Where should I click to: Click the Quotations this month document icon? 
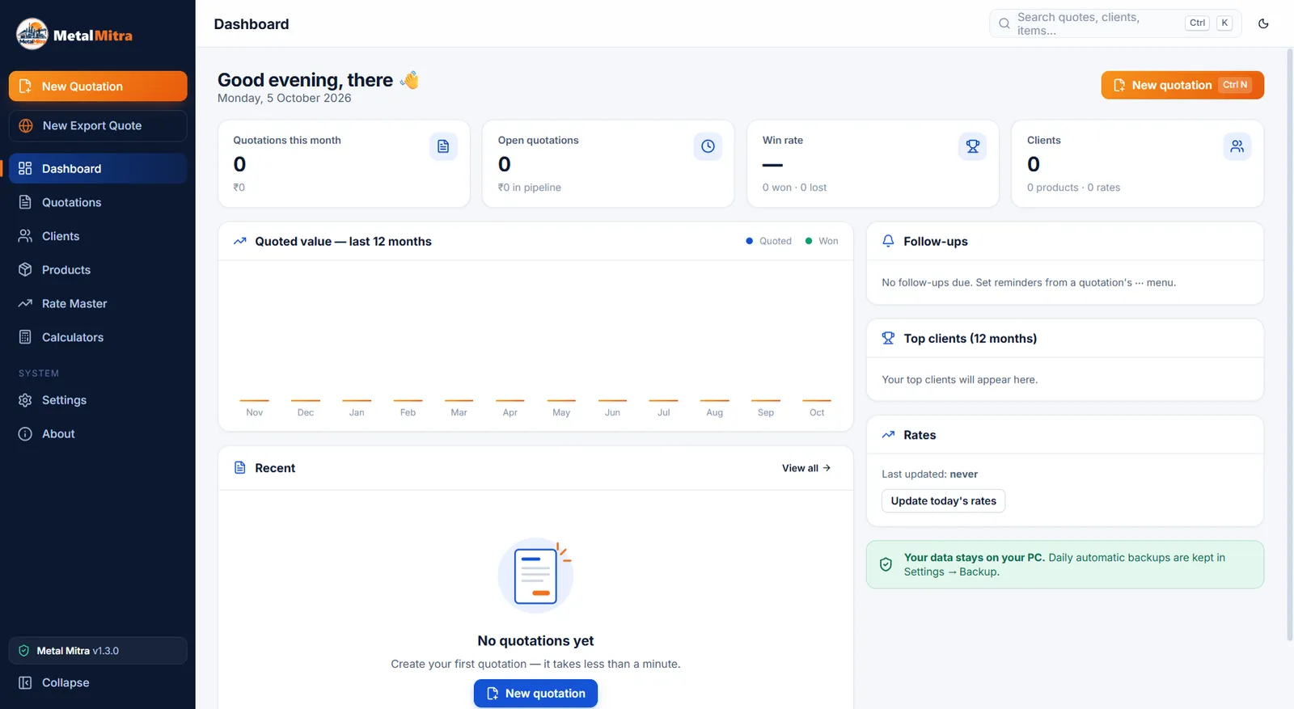[x=443, y=146]
